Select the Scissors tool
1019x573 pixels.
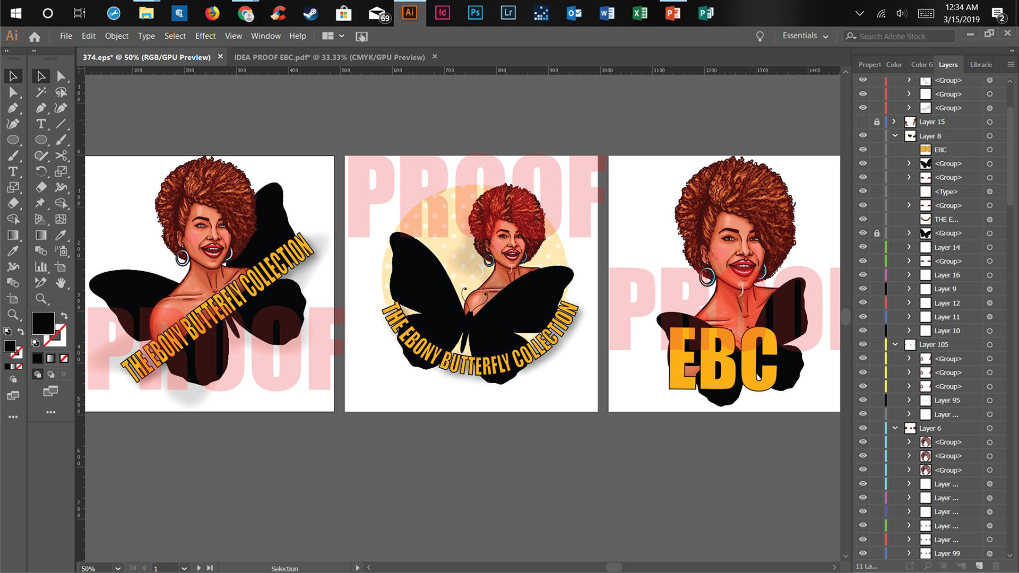pyautogui.click(x=62, y=155)
